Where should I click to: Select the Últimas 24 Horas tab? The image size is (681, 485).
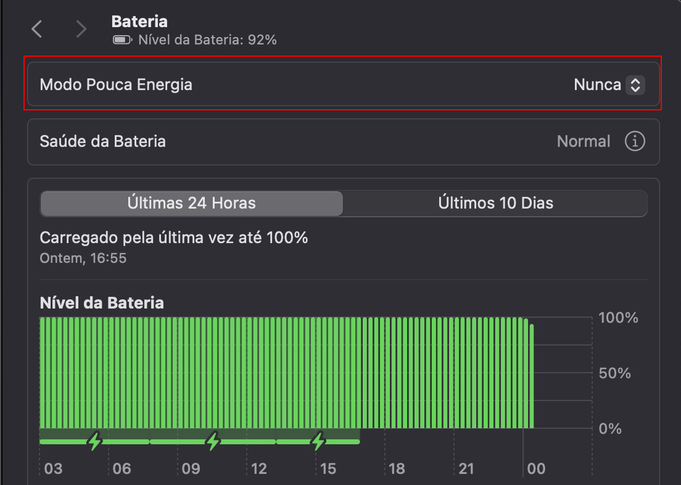point(191,203)
